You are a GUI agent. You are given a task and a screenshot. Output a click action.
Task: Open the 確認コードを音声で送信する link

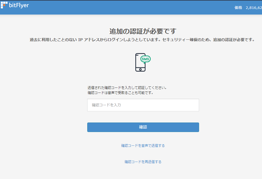(143, 146)
